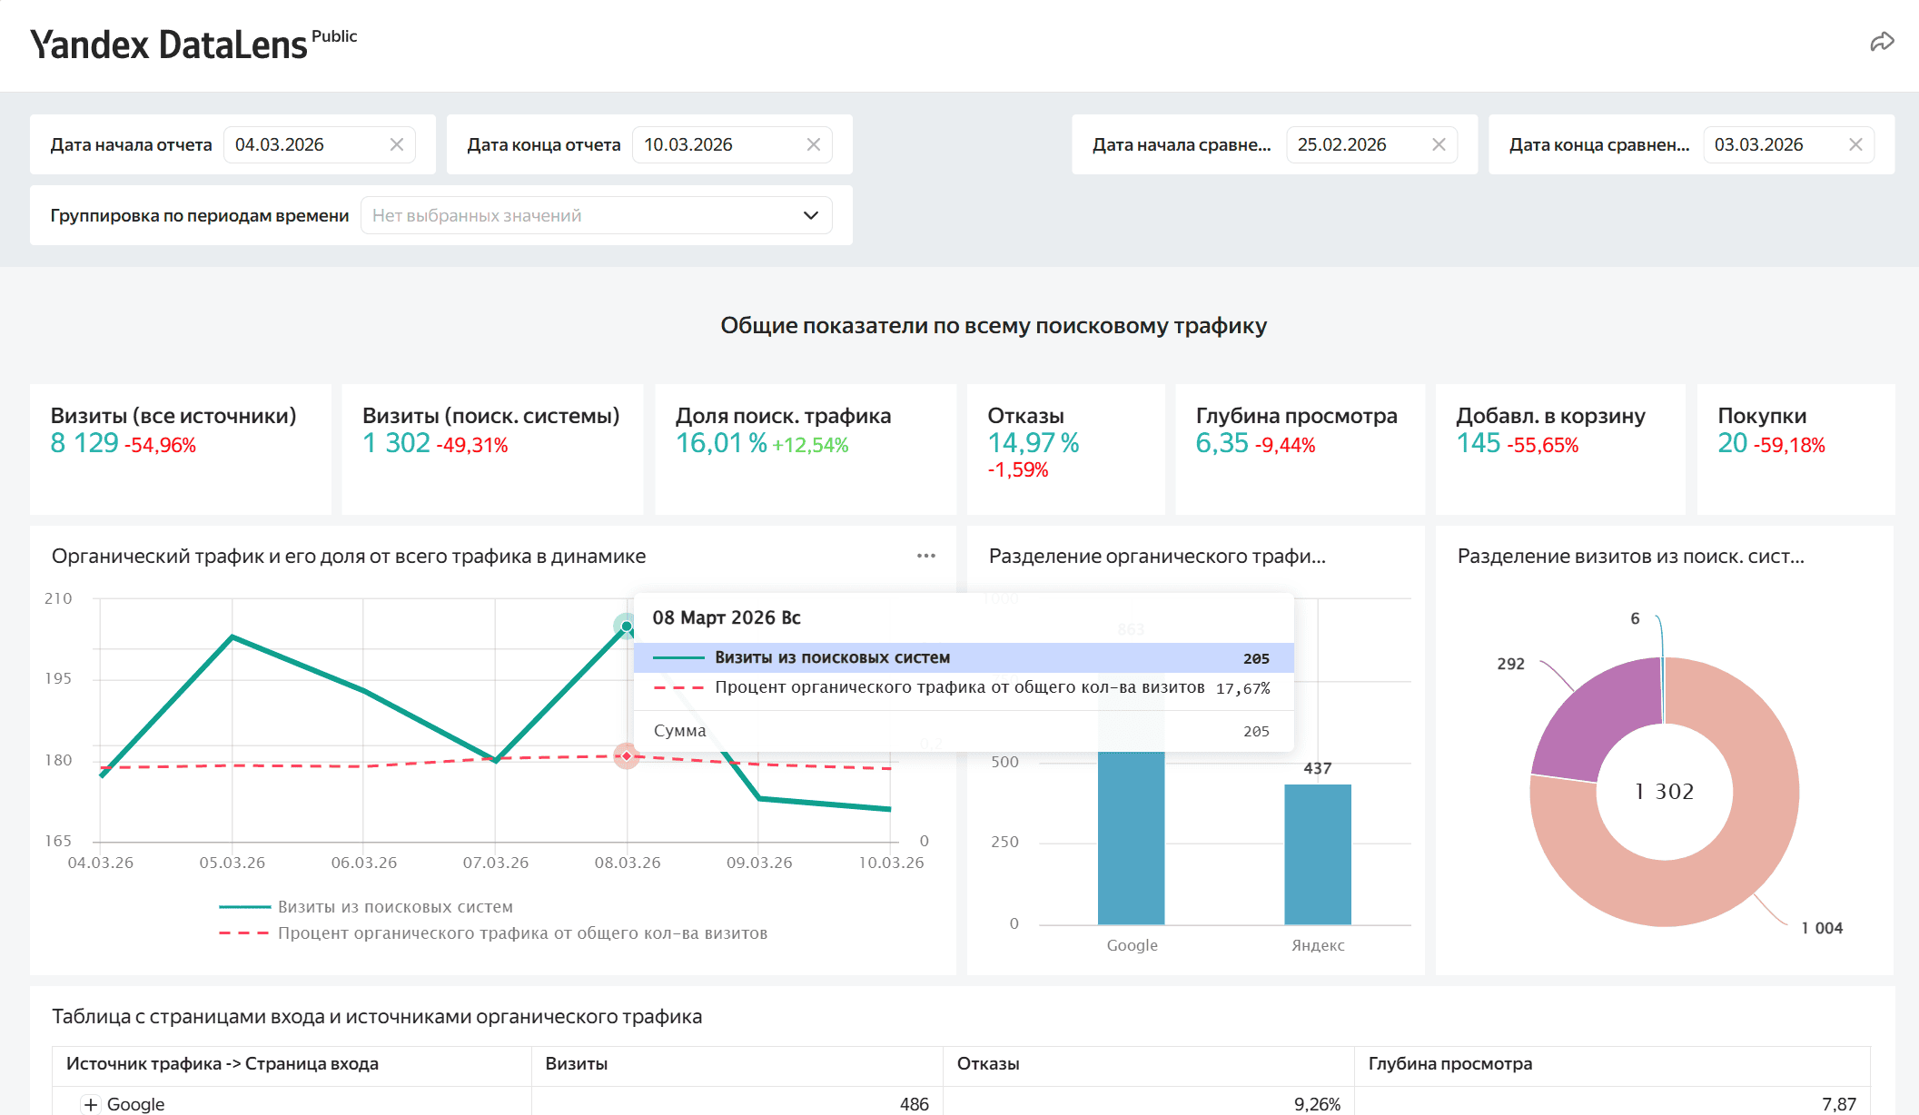
Task: Toggle the organic traffic percent legend item
Action: click(522, 932)
